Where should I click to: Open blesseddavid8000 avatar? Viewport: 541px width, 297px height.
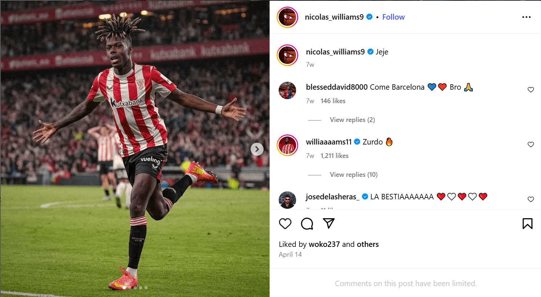287,90
